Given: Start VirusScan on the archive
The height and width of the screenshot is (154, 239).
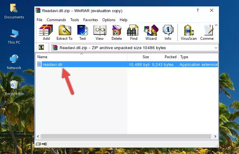Looking at the screenshot, I should tap(189, 32).
